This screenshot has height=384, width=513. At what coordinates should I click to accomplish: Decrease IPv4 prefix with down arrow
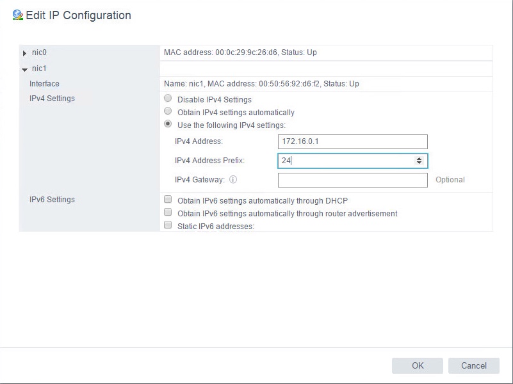tap(419, 164)
